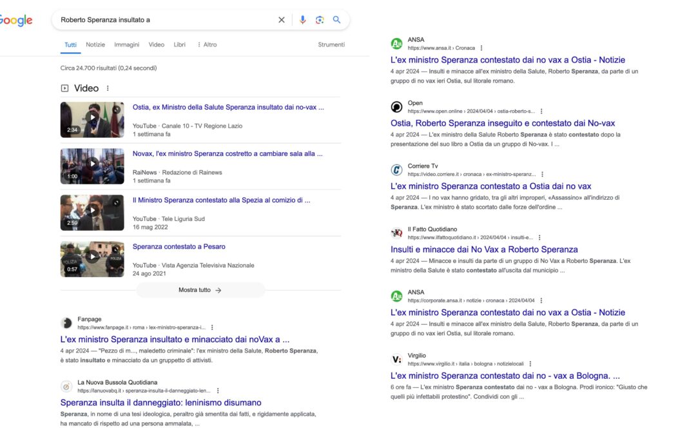Screen dimensions: 696x435
Task: Clear the search box with the X icon
Action: [x=282, y=20]
